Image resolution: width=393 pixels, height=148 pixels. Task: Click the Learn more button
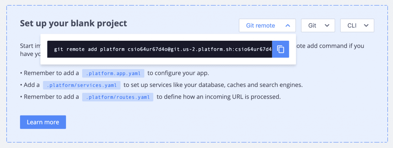43,122
